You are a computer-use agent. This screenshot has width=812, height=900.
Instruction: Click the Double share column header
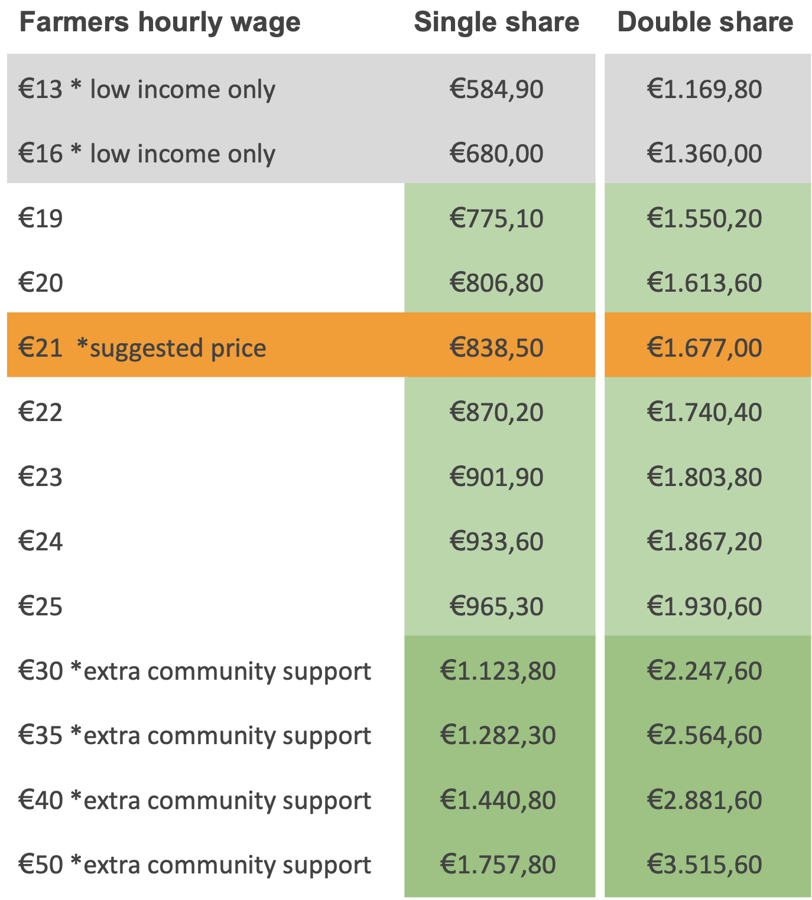tap(705, 22)
